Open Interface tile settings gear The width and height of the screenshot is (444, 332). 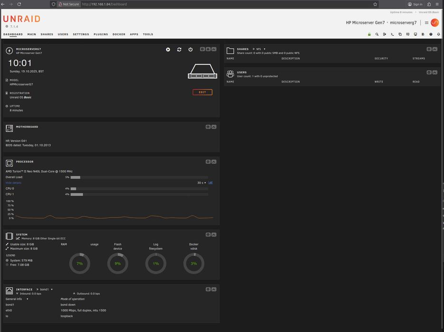pos(208,289)
